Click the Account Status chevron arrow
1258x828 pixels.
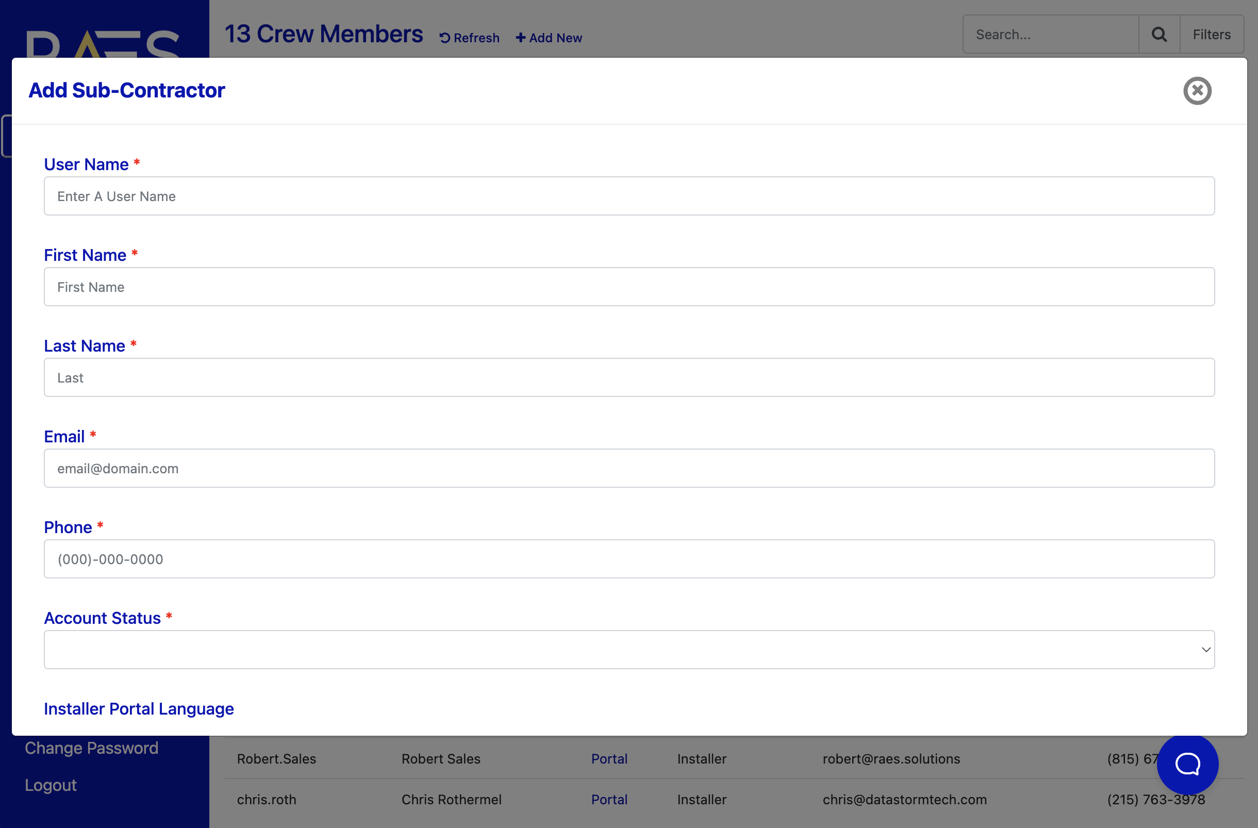[x=1206, y=650]
